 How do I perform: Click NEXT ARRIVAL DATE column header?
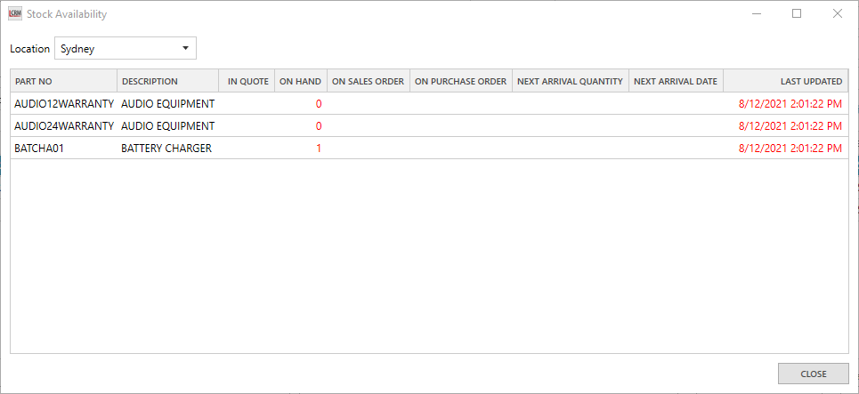coord(675,82)
